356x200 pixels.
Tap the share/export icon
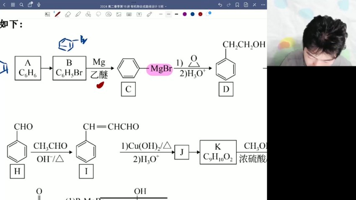pos(30,5)
